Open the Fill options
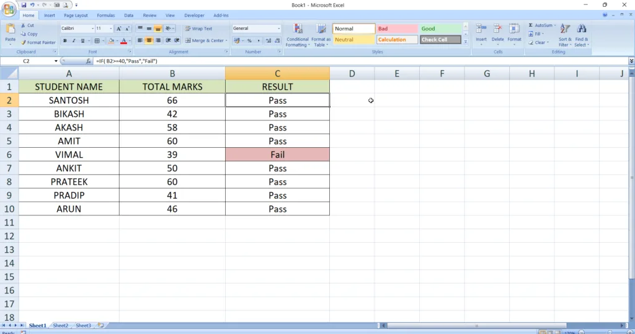 (x=536, y=34)
